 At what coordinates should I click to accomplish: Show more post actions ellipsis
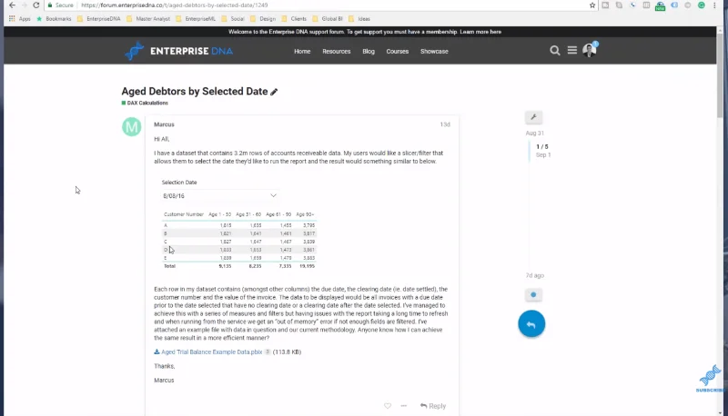[x=404, y=406]
